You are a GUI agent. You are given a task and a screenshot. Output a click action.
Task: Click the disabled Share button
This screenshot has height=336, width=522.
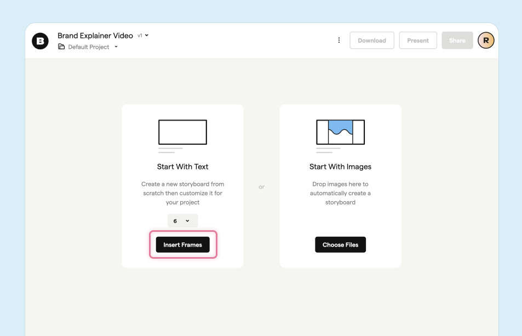(x=457, y=40)
